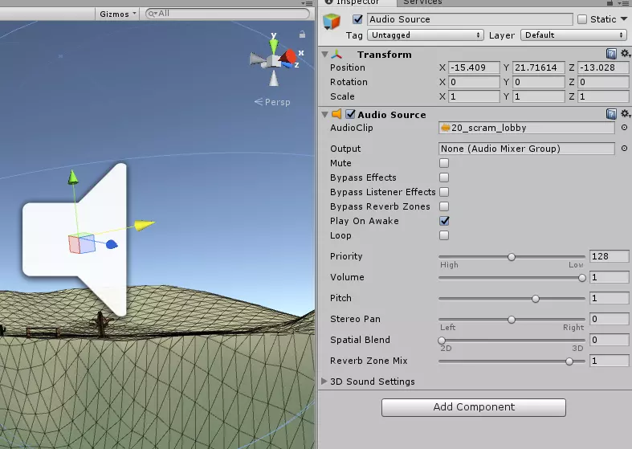Click the green Y axis cone on scene gizmo
This screenshot has height=449, width=632.
pyautogui.click(x=274, y=47)
